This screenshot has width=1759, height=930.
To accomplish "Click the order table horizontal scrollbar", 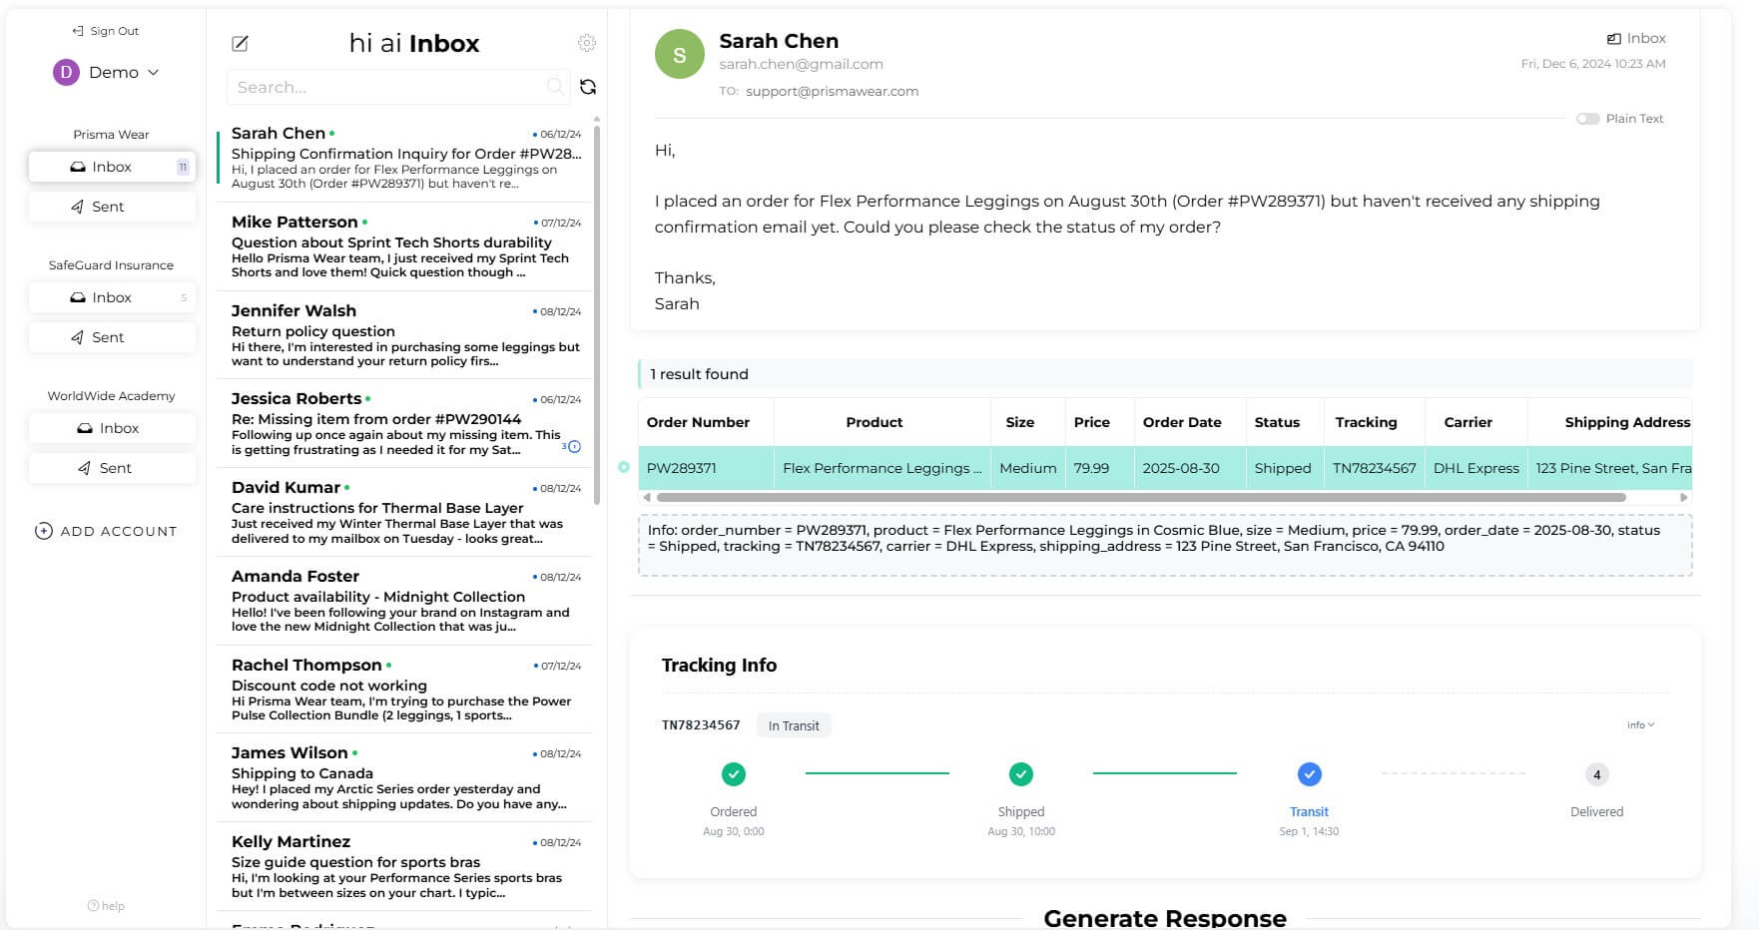I will pyautogui.click(x=1141, y=497).
